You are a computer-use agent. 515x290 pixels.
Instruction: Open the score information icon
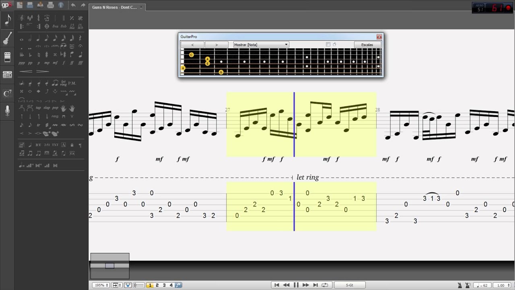[60, 5]
